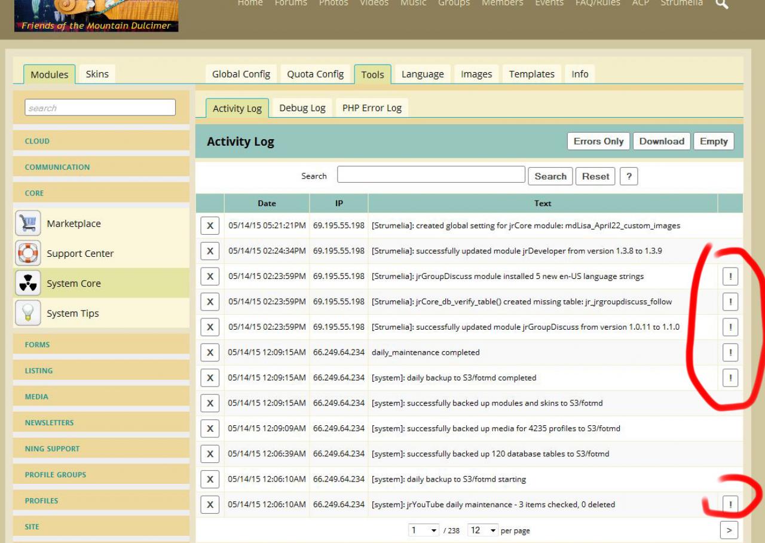Delete the jrDeveloper update log entry
The width and height of the screenshot is (765, 543).
210,251
